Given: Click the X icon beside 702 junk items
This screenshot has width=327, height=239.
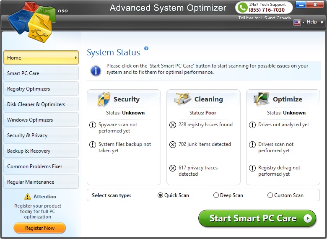Looking at the screenshot, I should (172, 145).
